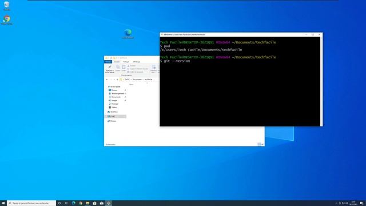This screenshot has width=366, height=206.
Task: Click Ce PC in the address breadcrumb
Action: coord(127,80)
